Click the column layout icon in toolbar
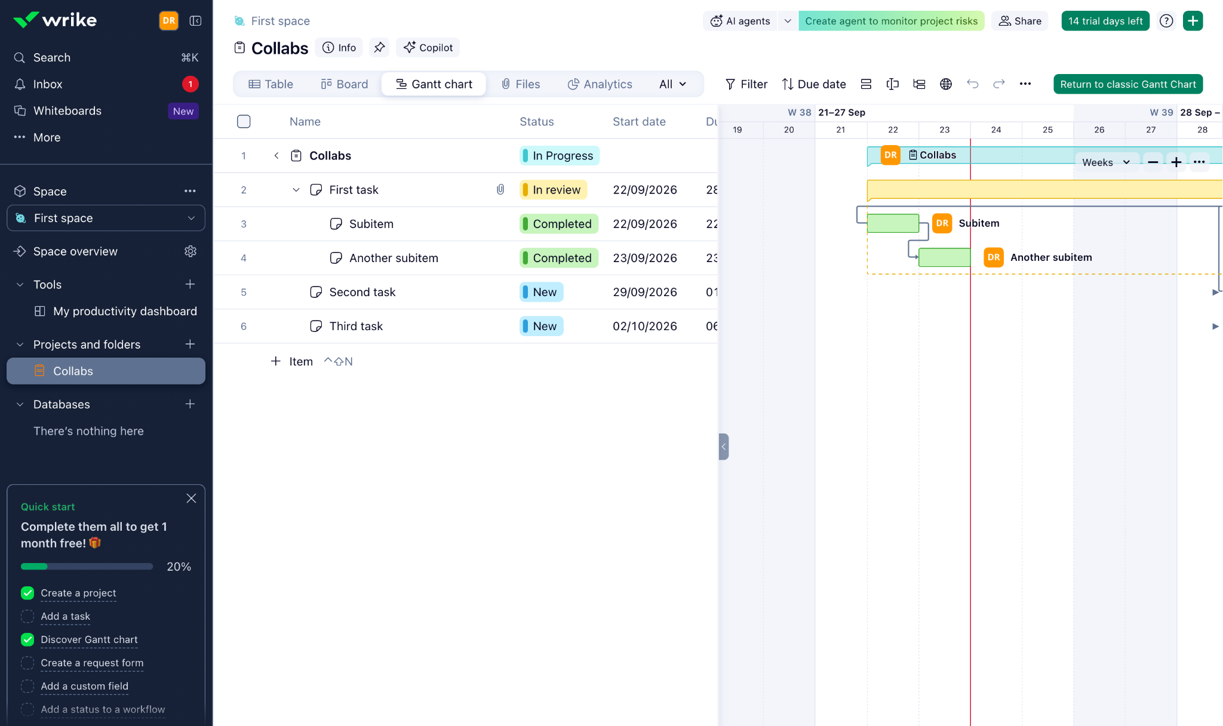1223x726 pixels. (892, 84)
